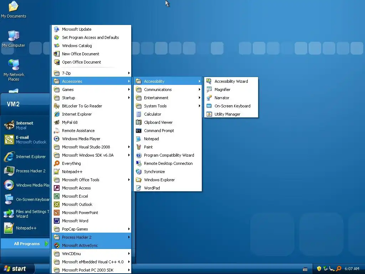Expand Communications submenu

[168, 90]
